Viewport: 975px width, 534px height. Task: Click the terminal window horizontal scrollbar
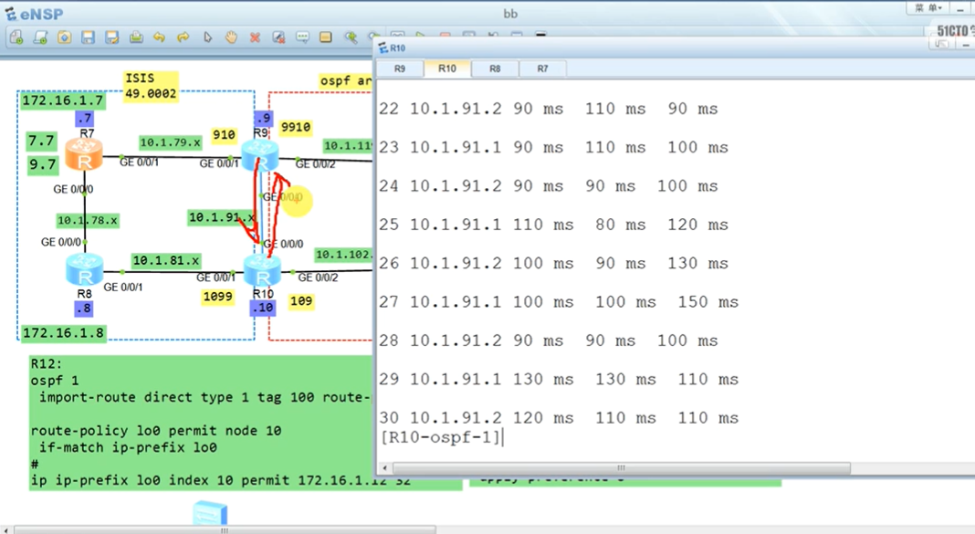[619, 466]
